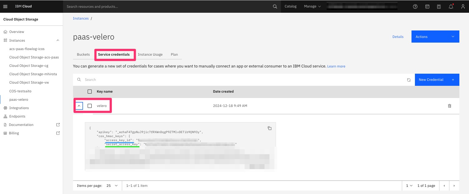Image resolution: width=469 pixels, height=194 pixels.
Task: Open the Actions dropdown button
Action: tap(435, 37)
